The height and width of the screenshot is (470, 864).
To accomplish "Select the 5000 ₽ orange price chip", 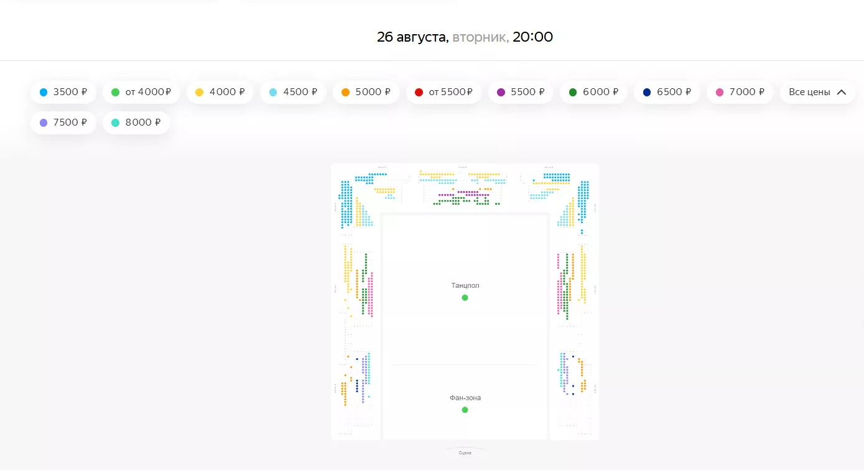I will [366, 92].
